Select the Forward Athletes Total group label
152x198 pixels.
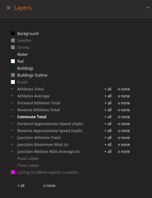click(x=39, y=103)
